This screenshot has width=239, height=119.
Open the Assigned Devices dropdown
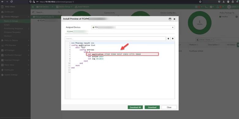click(x=133, y=27)
